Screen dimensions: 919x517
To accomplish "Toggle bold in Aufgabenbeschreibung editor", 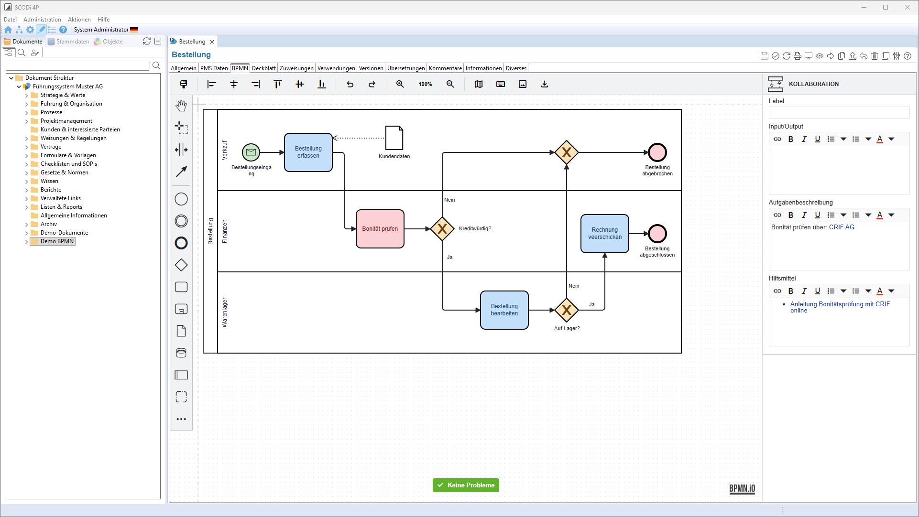I will point(791,215).
